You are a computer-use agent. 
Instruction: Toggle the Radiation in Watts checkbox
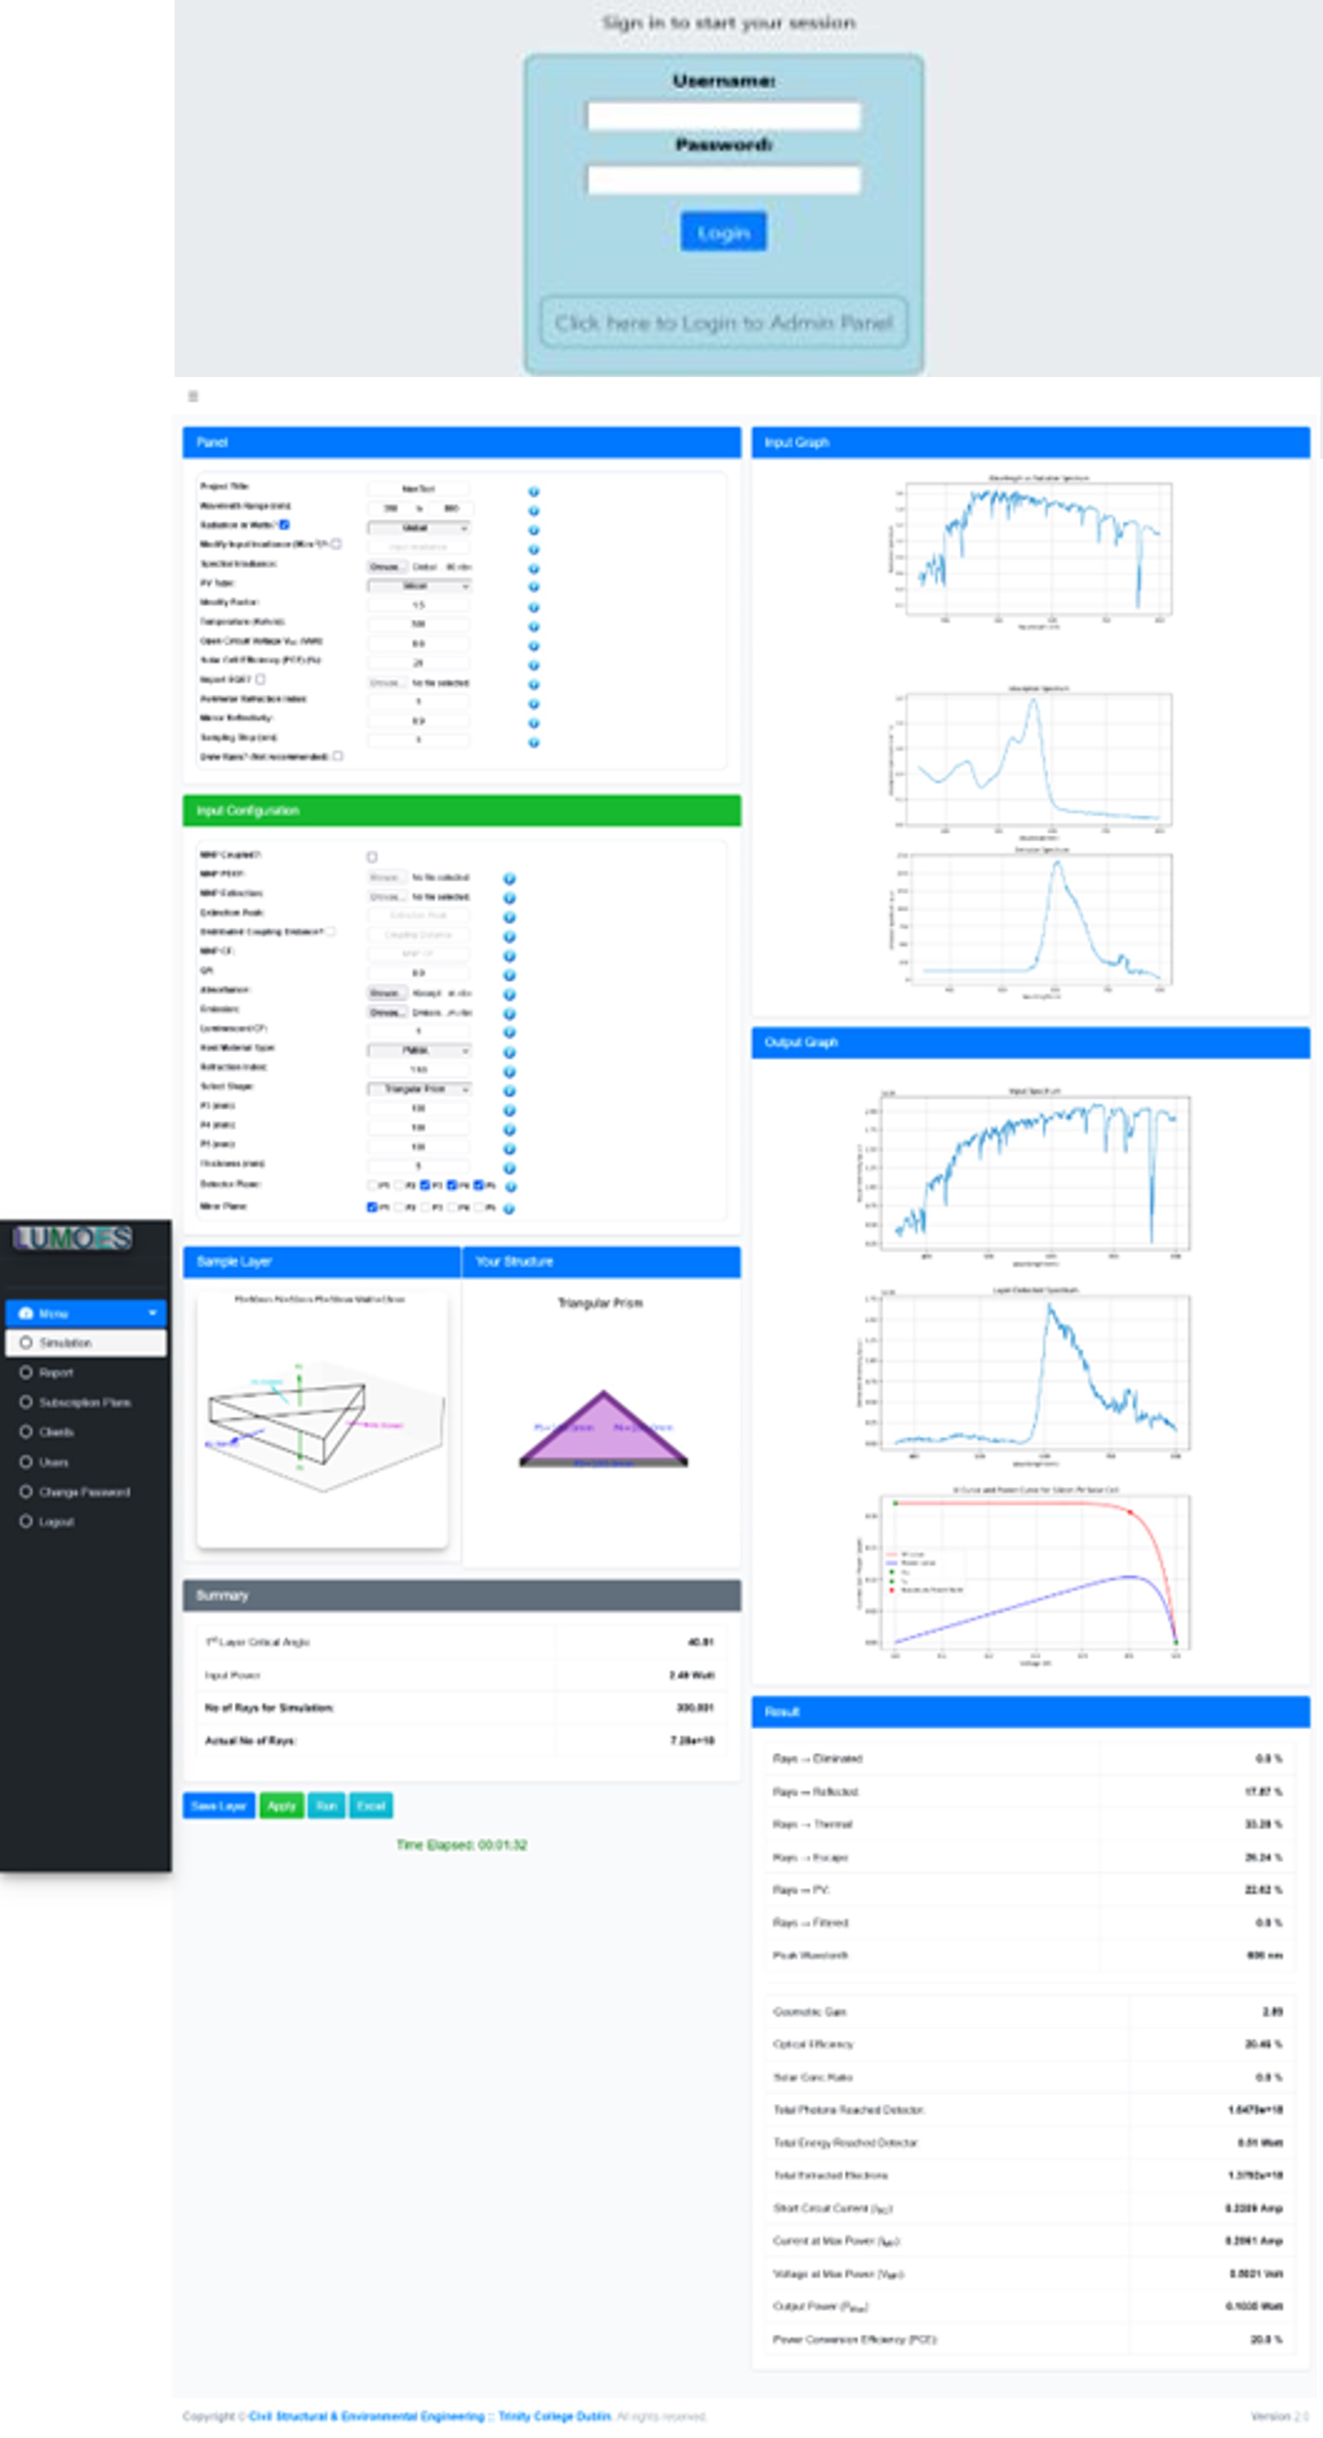point(284,524)
